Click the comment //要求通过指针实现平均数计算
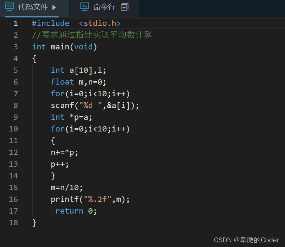The width and height of the screenshot is (285, 247). [x=92, y=35]
